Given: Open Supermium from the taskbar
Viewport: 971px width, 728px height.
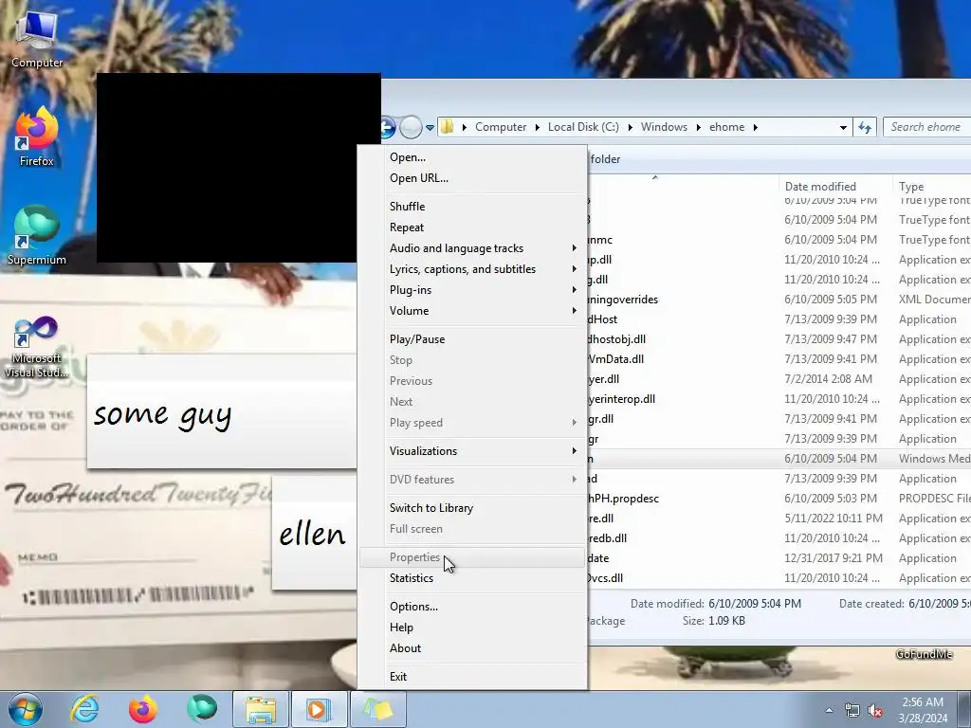Looking at the screenshot, I should point(202,709).
